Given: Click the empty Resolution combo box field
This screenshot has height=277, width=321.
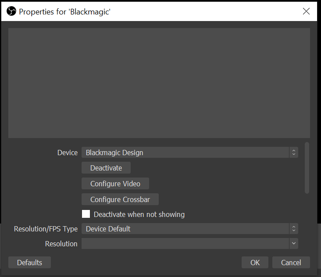Looking at the screenshot, I should (184, 244).
